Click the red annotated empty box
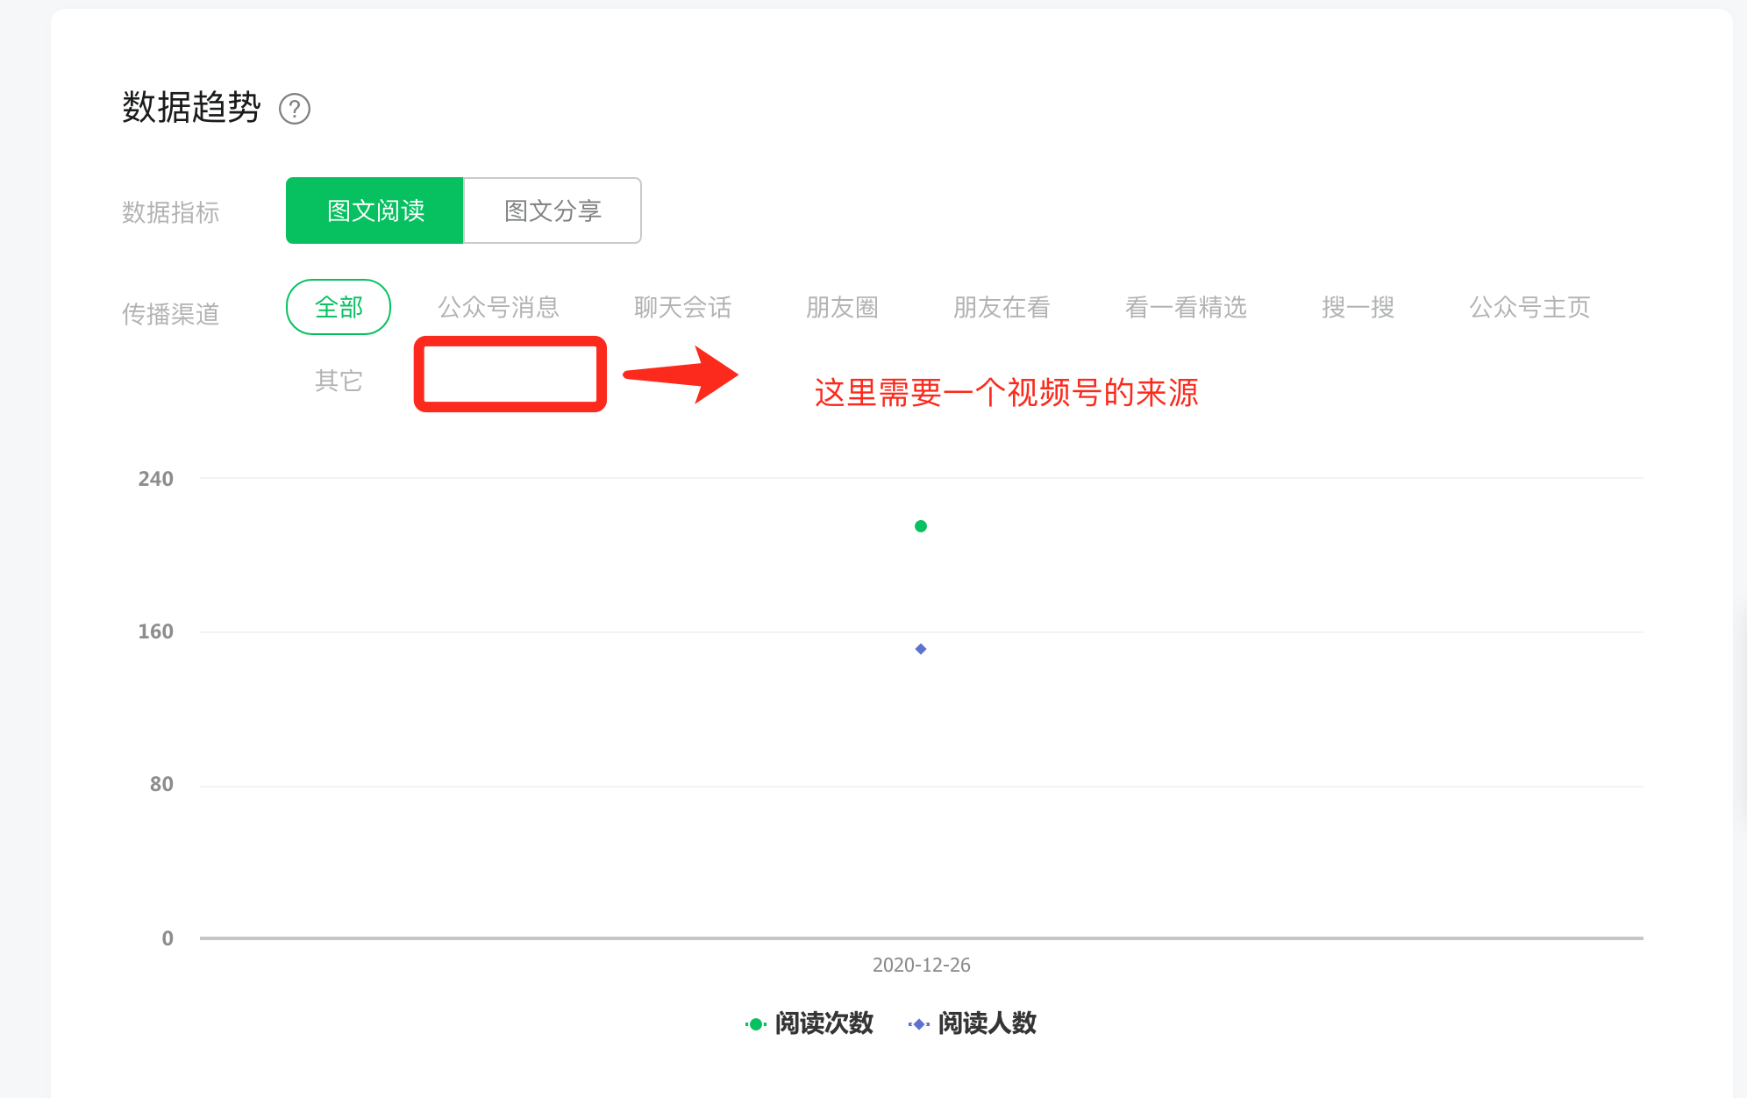Image resolution: width=1747 pixels, height=1098 pixels. [510, 374]
